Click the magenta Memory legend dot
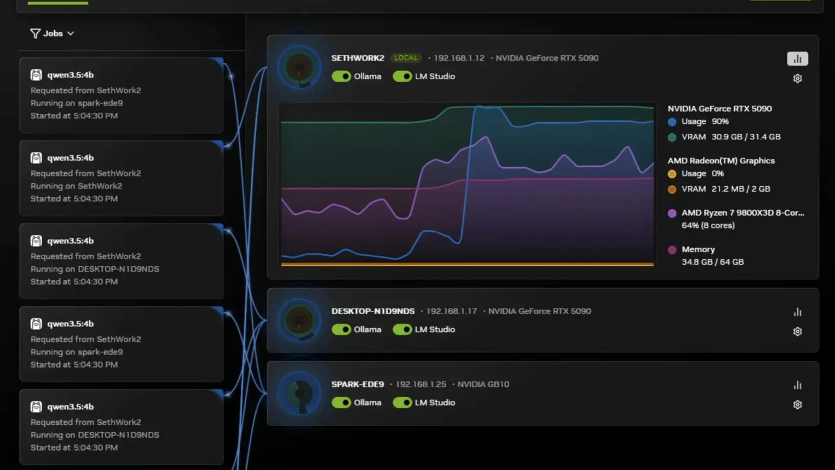Viewport: 835px width, 470px height. pyautogui.click(x=672, y=250)
